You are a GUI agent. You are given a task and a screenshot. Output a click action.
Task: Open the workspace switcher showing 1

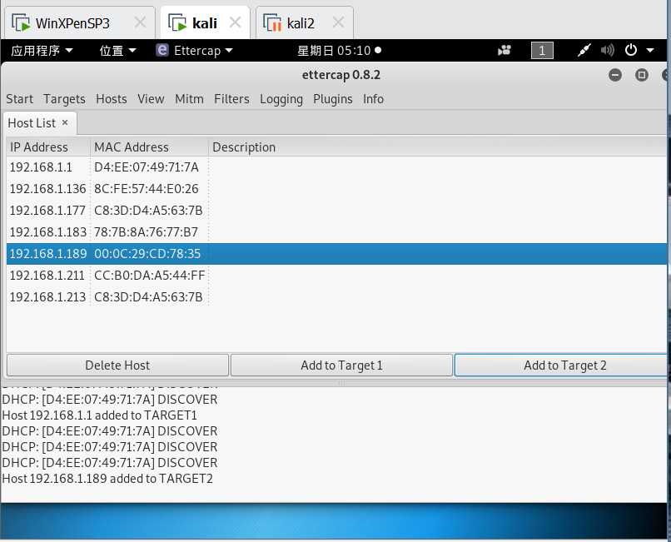[542, 51]
